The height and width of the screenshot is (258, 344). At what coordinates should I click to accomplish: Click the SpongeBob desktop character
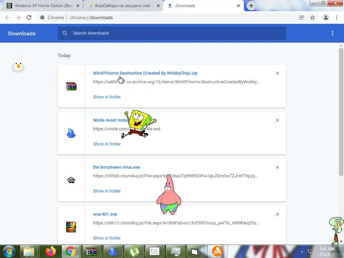139,124
